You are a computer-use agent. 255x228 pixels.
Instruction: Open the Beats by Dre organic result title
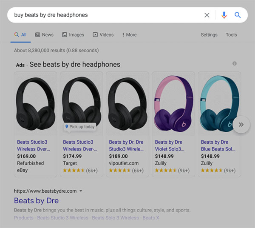coord(36,200)
